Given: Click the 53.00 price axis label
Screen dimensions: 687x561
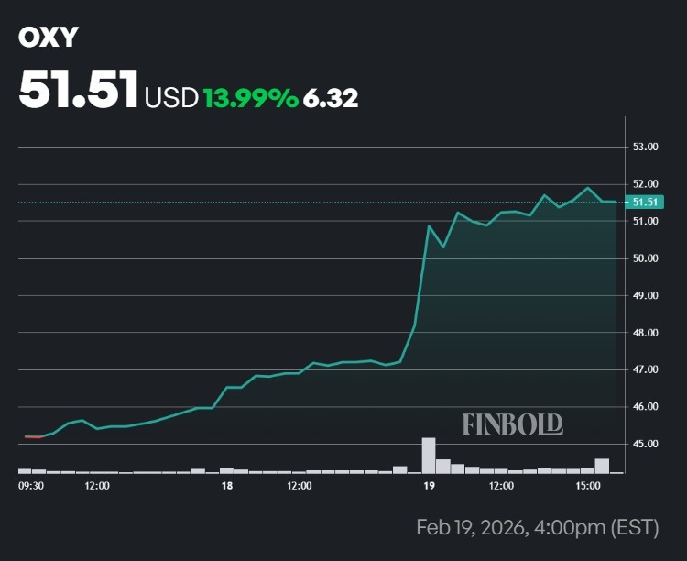Looking at the screenshot, I should pos(646,147).
